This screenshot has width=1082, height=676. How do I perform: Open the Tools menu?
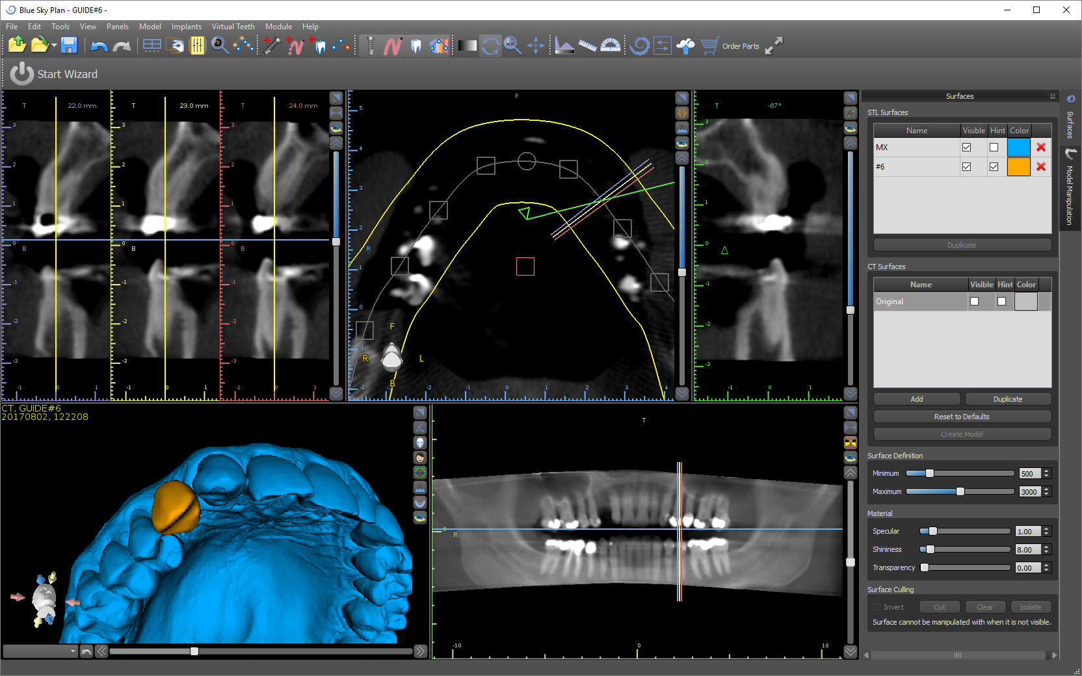tap(60, 27)
